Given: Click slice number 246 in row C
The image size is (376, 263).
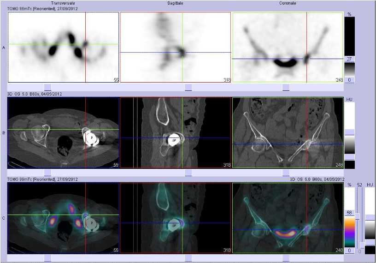Looking at the screenshot, I should click(x=339, y=250).
